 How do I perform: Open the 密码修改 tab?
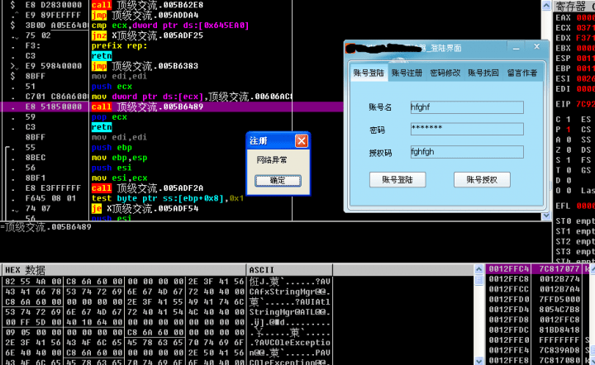point(445,73)
